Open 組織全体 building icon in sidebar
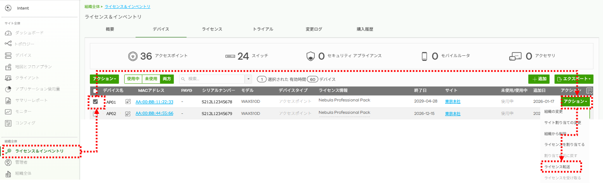The height and width of the screenshot is (194, 603). (8, 174)
